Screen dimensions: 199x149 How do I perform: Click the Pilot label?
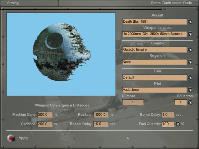click(158, 84)
